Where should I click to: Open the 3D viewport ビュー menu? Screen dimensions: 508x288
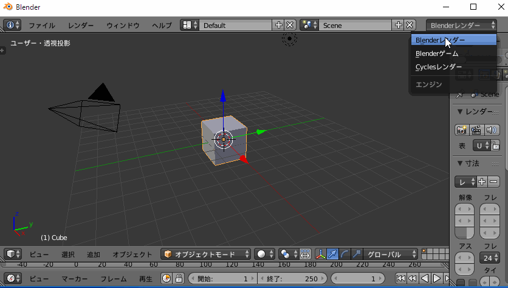[x=39, y=255]
